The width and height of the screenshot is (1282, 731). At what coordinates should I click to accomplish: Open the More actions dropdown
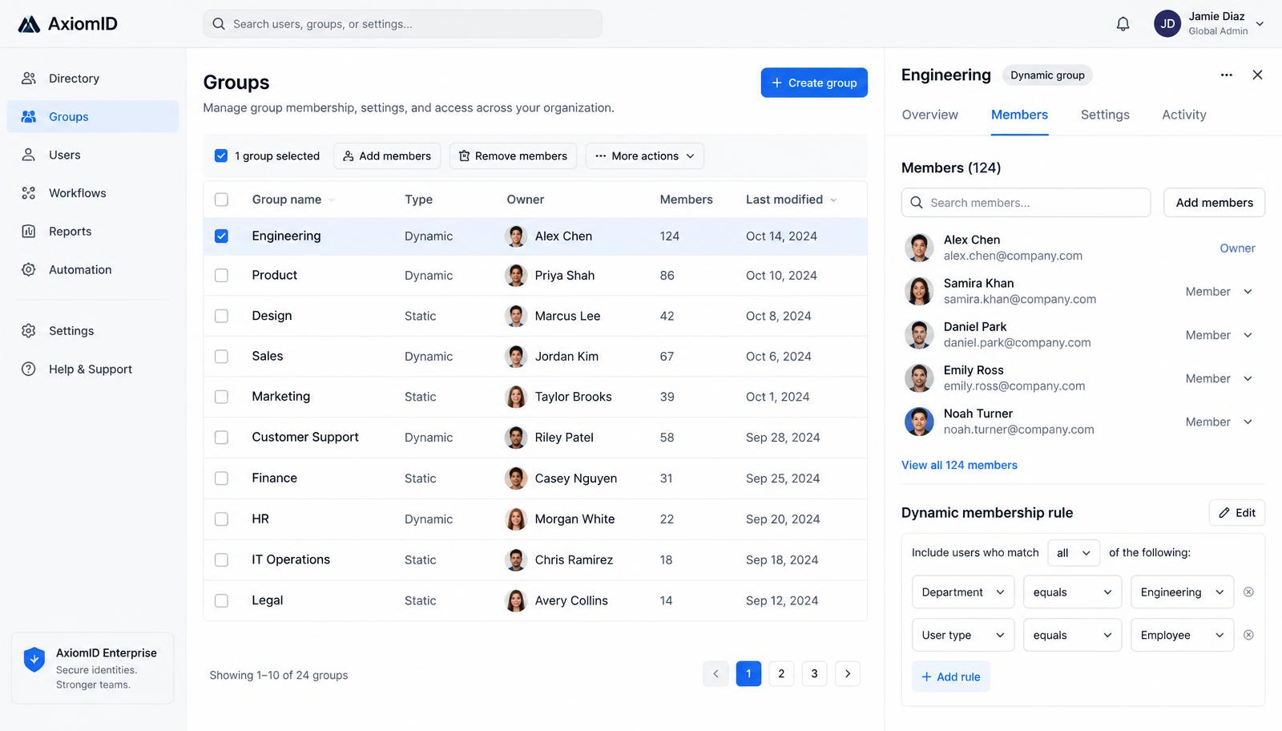tap(645, 156)
